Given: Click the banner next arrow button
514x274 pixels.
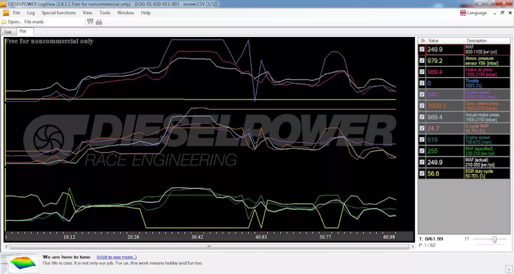Looking at the screenshot, I should tap(509, 269).
